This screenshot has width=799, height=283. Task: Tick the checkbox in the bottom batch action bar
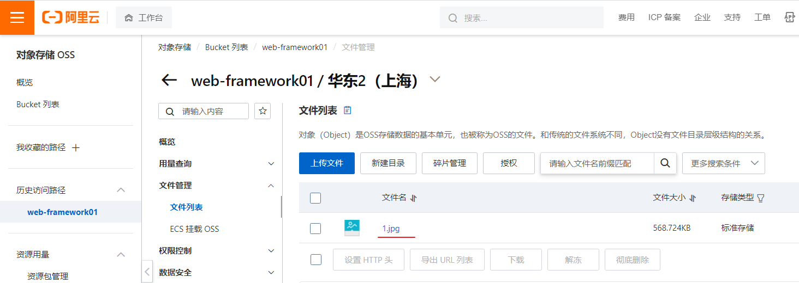click(x=316, y=260)
